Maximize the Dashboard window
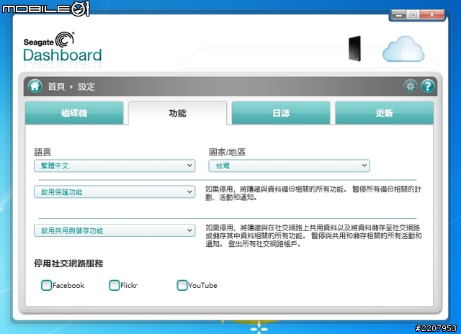Image resolution: width=461 pixels, height=334 pixels. 413,14
